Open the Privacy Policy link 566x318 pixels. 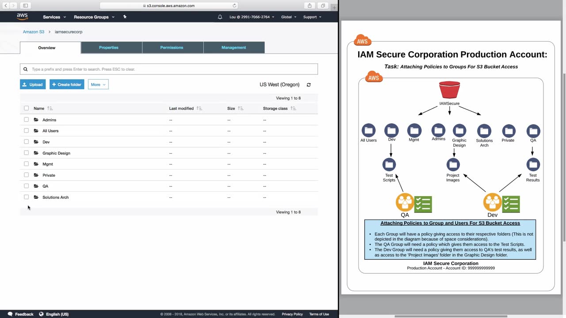coord(292,314)
